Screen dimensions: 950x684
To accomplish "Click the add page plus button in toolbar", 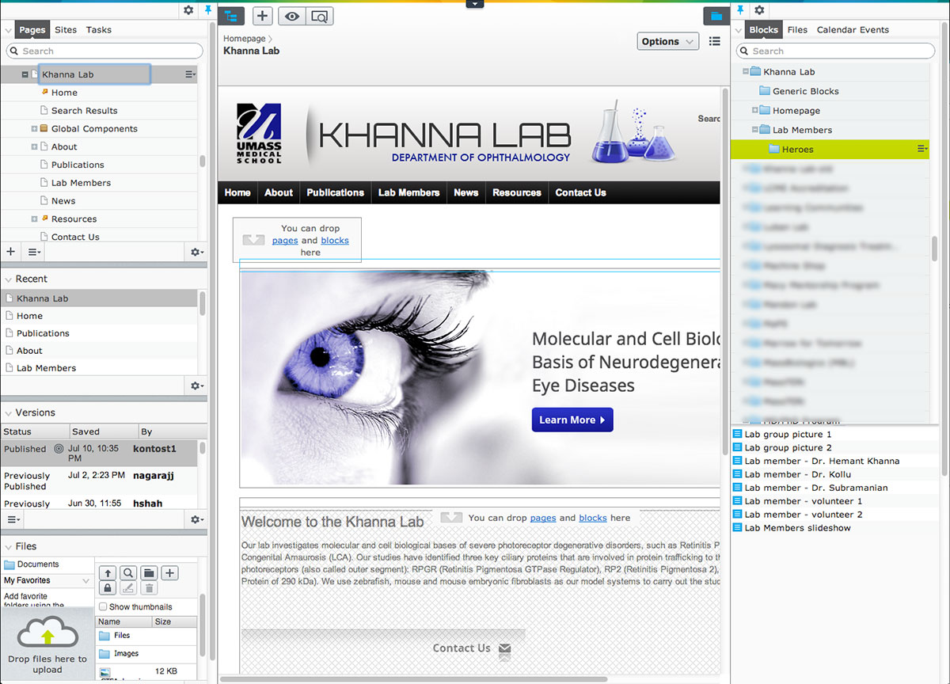I will point(263,16).
